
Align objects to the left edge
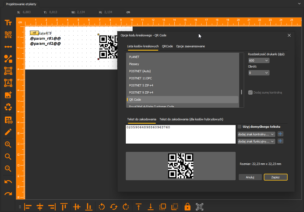point(28,207)
